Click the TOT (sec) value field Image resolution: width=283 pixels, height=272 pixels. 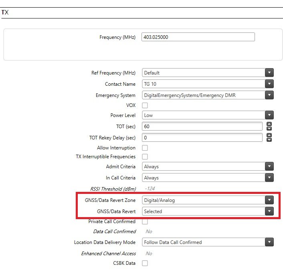(x=202, y=126)
